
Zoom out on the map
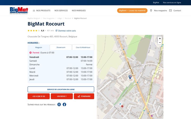pyautogui.click(x=160, y=42)
